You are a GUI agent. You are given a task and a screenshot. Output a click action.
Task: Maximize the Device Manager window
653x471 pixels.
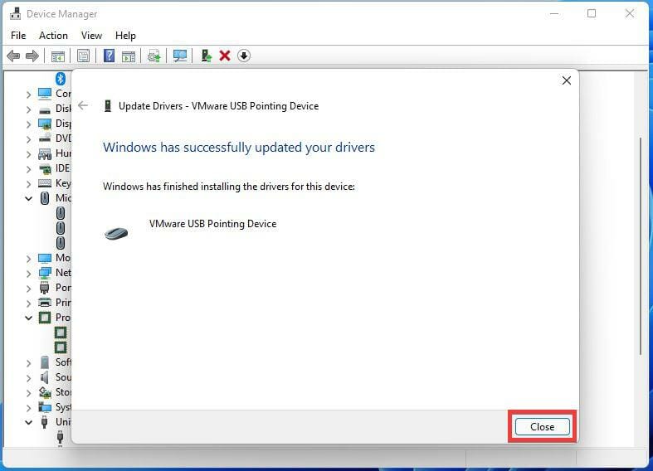click(592, 14)
